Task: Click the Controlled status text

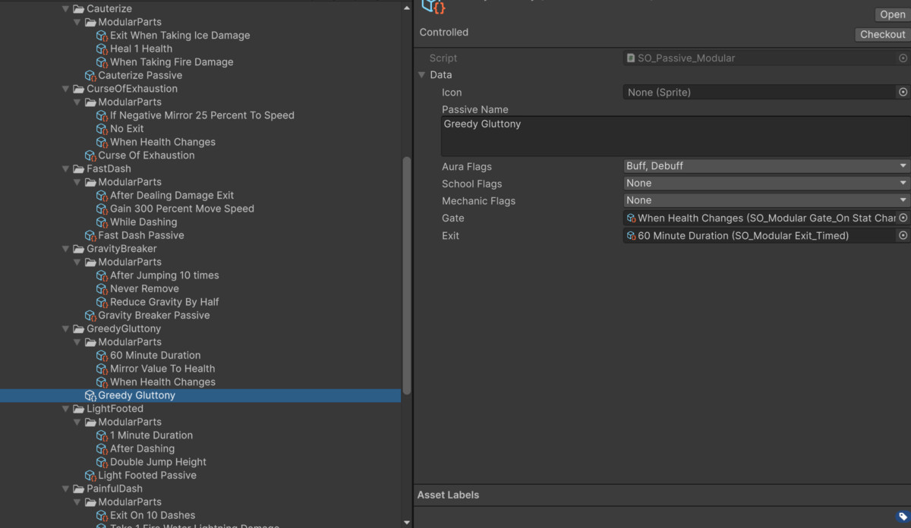Action: (x=444, y=33)
